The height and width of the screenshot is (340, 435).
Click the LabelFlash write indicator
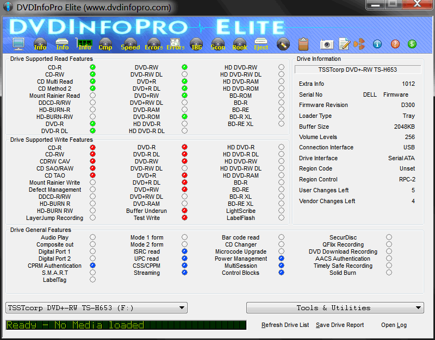pyautogui.click(x=281, y=217)
